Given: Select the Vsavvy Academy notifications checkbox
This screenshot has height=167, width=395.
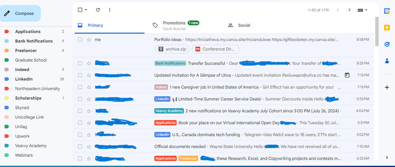Looking at the screenshot, I should click(x=80, y=111).
